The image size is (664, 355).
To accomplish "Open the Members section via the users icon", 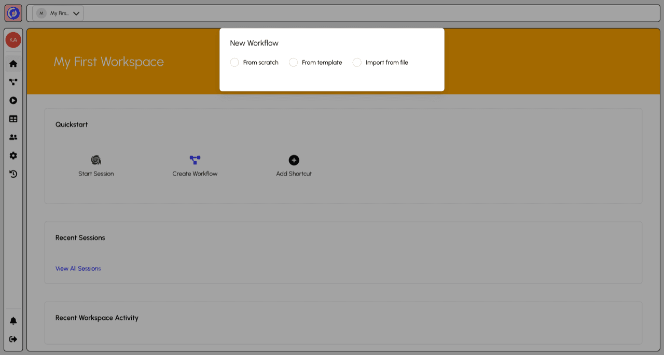I will (13, 137).
